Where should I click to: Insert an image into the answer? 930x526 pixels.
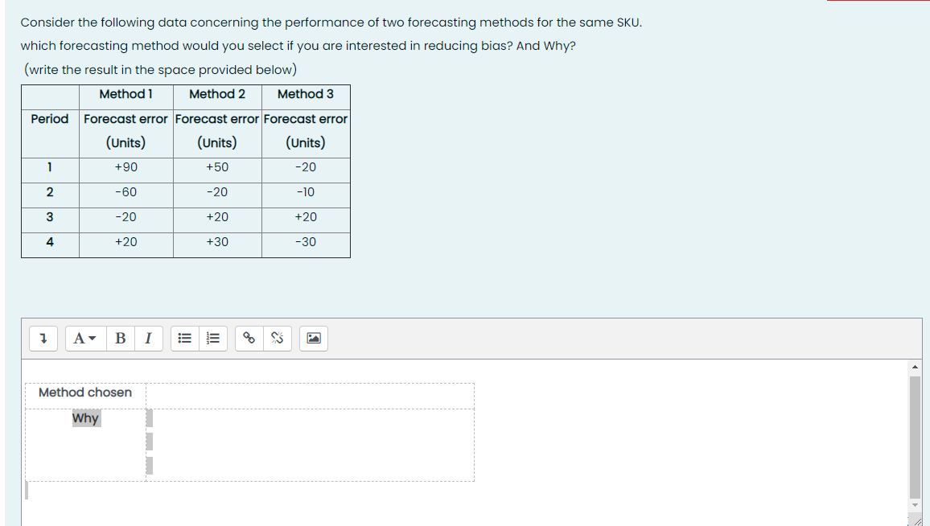tap(314, 339)
